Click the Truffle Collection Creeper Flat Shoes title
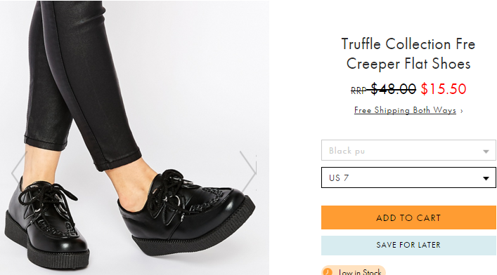Viewport: 497px width, 275px height. click(408, 54)
